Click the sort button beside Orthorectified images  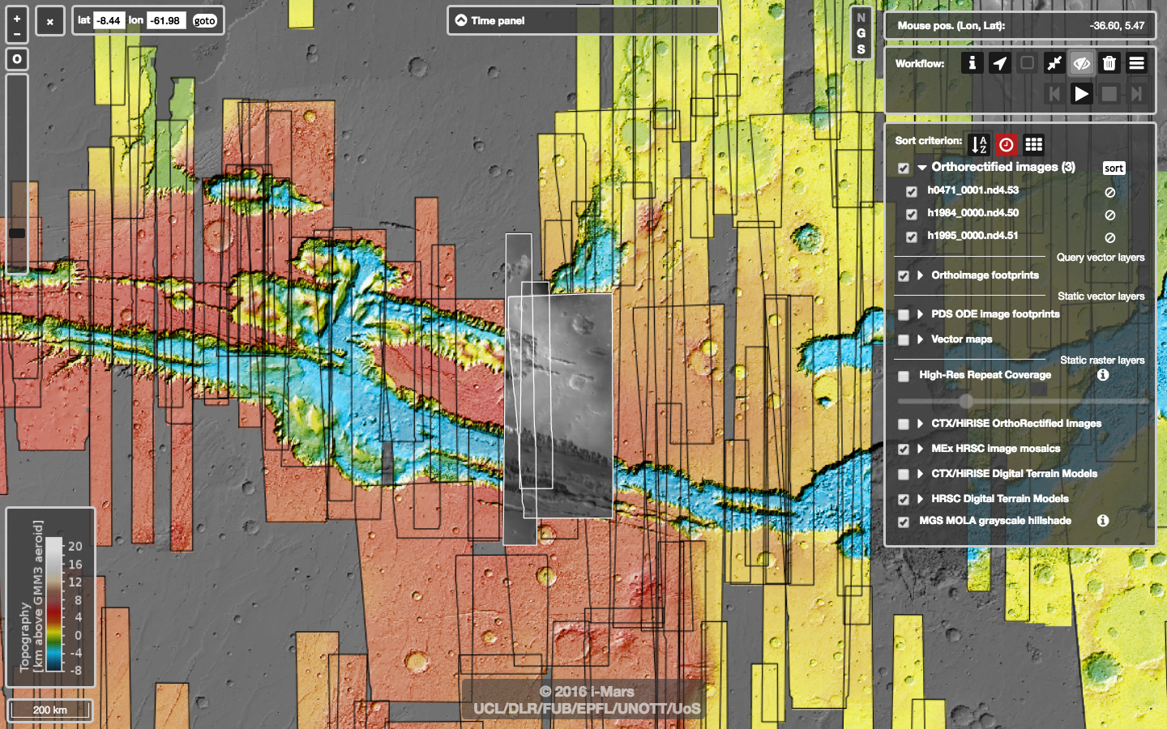click(1114, 168)
